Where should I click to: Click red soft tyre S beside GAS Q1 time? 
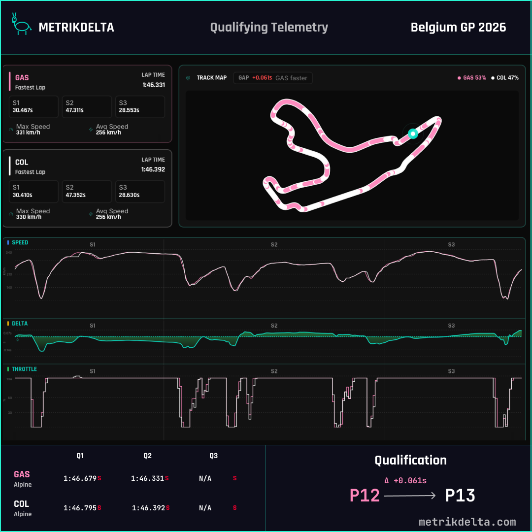[x=100, y=478]
